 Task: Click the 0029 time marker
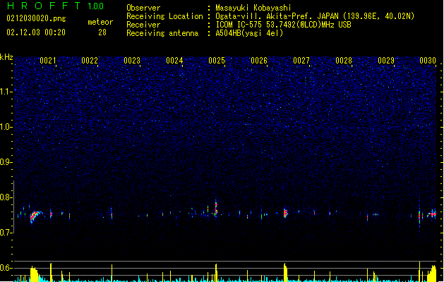(x=386, y=61)
